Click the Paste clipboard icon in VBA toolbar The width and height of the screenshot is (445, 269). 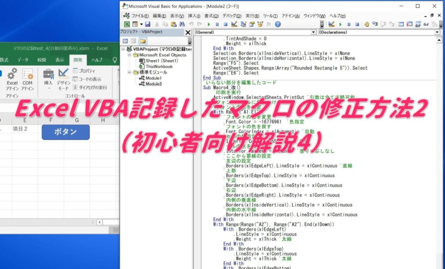(x=174, y=24)
